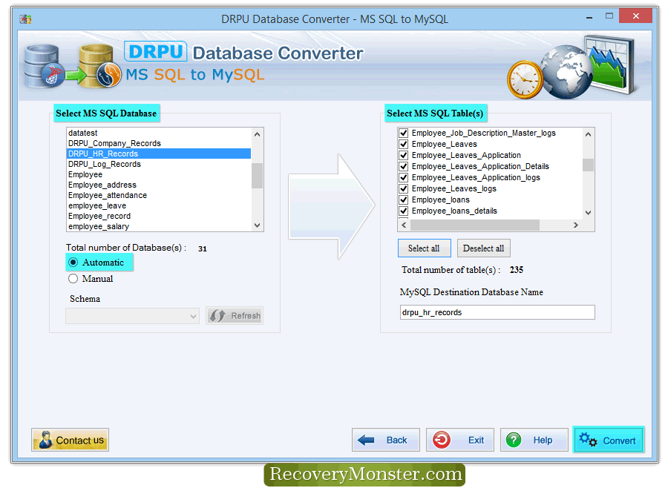Image resolution: width=668 pixels, height=488 pixels.
Task: Click table list scroll down arrow
Action: tap(589, 213)
